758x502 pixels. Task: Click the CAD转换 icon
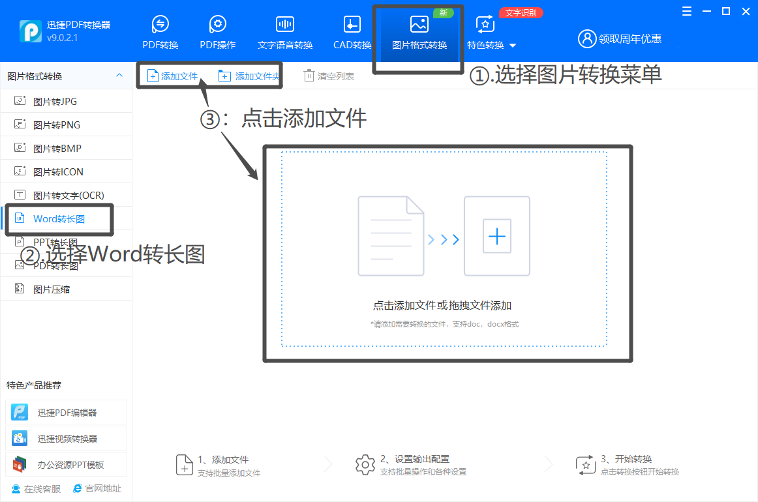pyautogui.click(x=352, y=23)
